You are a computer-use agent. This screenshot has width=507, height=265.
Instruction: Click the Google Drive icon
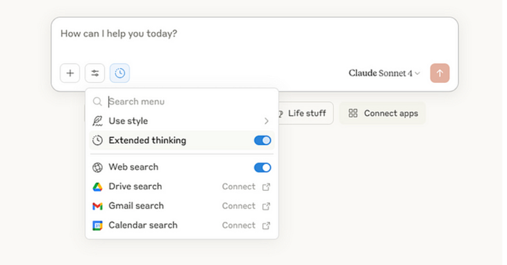coord(98,187)
